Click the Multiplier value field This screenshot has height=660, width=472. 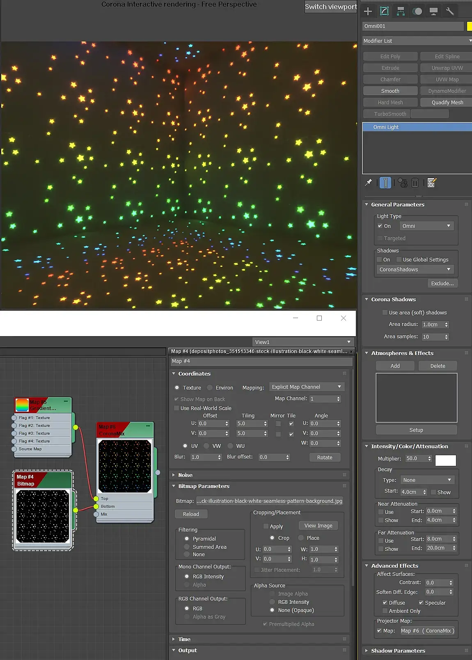pyautogui.click(x=415, y=458)
